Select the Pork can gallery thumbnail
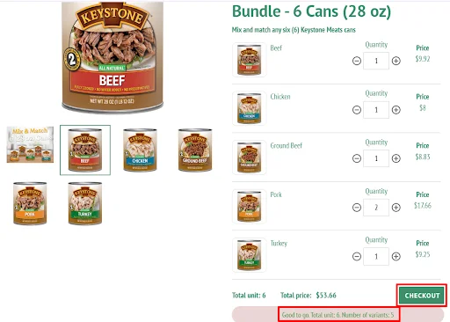The height and width of the screenshot is (322, 450). coord(30,203)
